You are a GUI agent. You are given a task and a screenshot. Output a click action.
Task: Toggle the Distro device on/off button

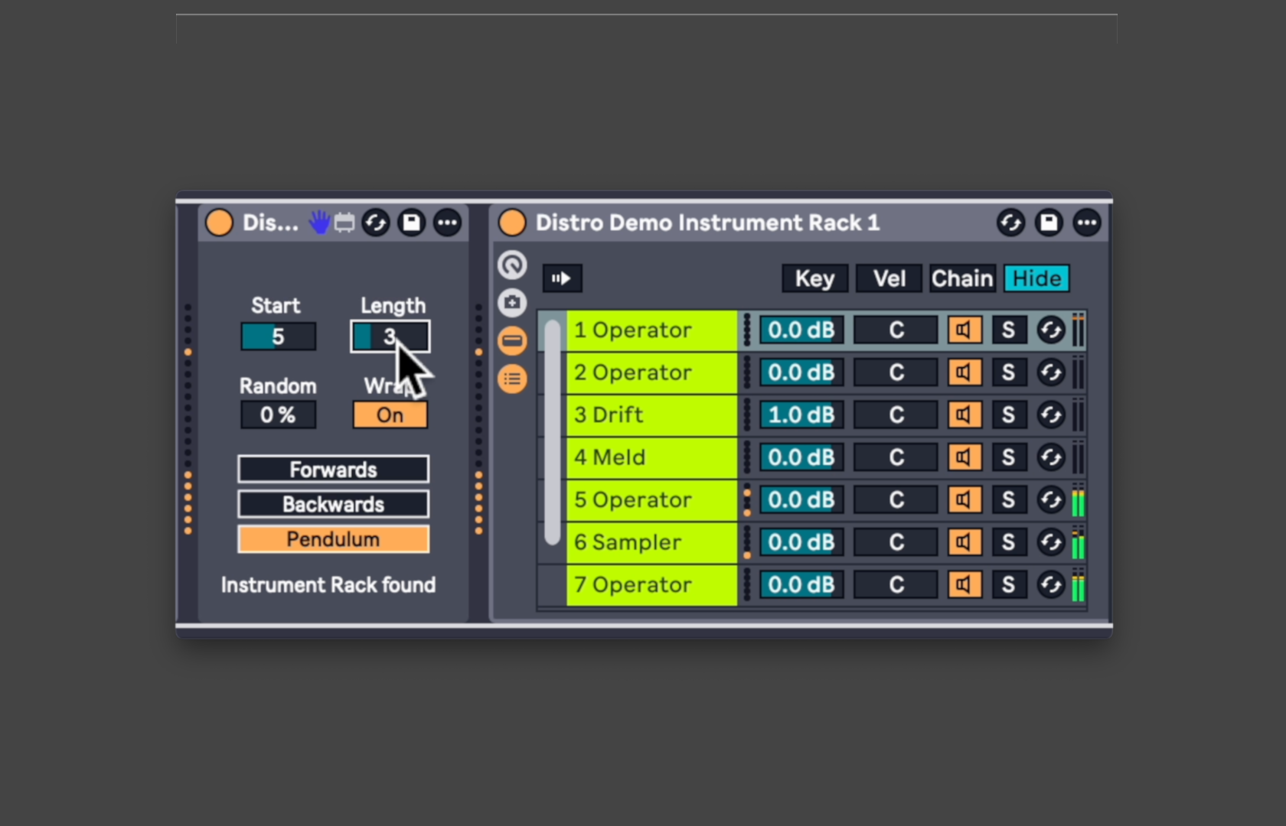(x=219, y=223)
